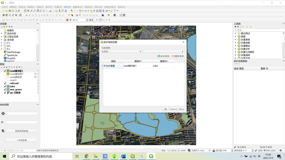Expand the 矢量分析 toolbox group
Screen dimensions: 285x160
pyautogui.click(x=235, y=49)
